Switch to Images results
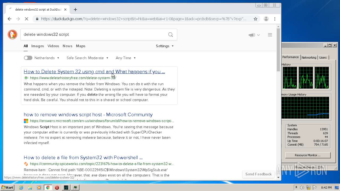340x191 pixels. [37, 46]
